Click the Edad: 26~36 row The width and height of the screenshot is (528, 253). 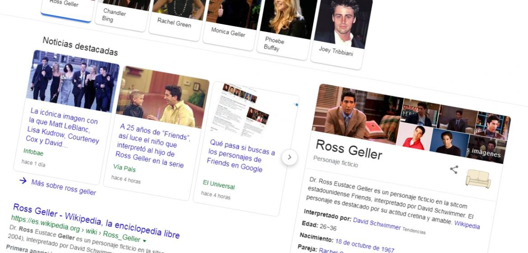pos(319,226)
